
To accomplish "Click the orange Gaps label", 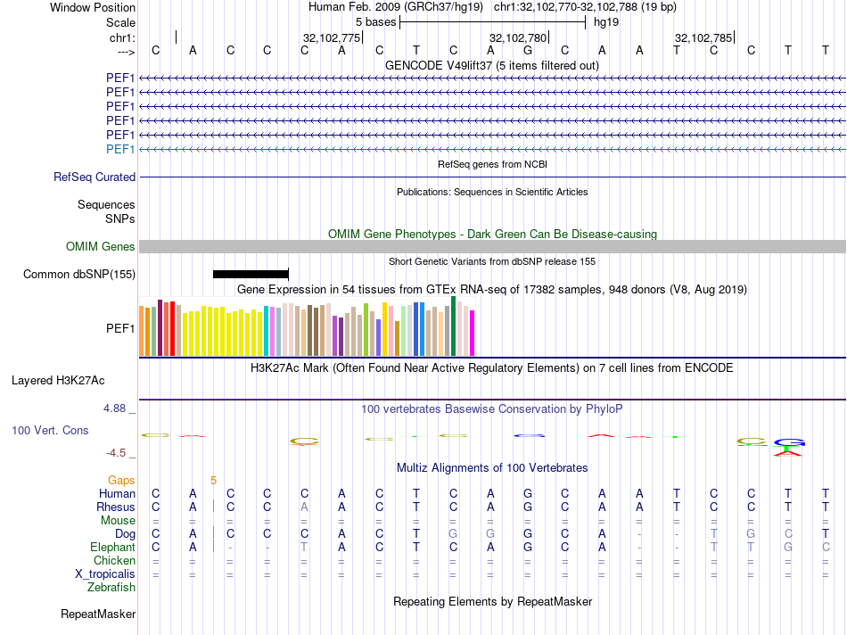I will coord(121,481).
